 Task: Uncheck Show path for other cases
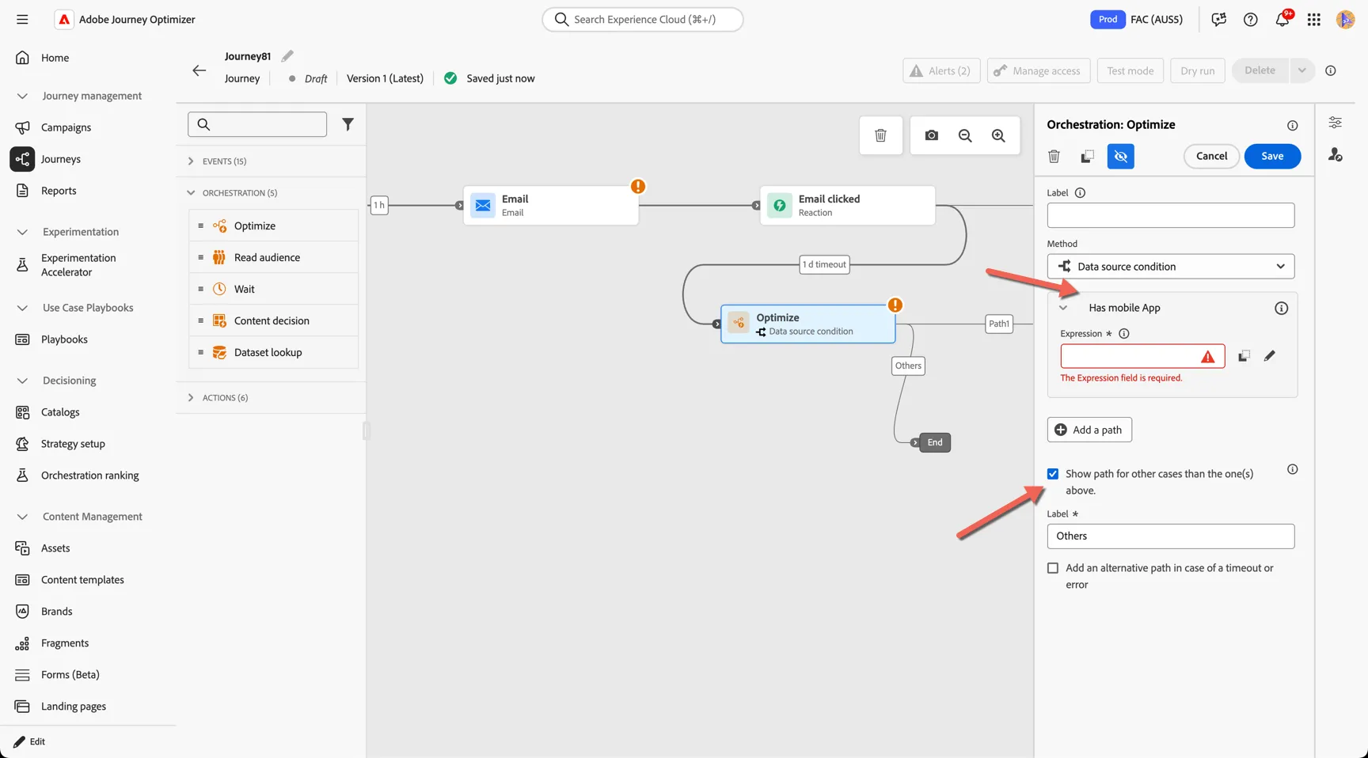click(1053, 474)
